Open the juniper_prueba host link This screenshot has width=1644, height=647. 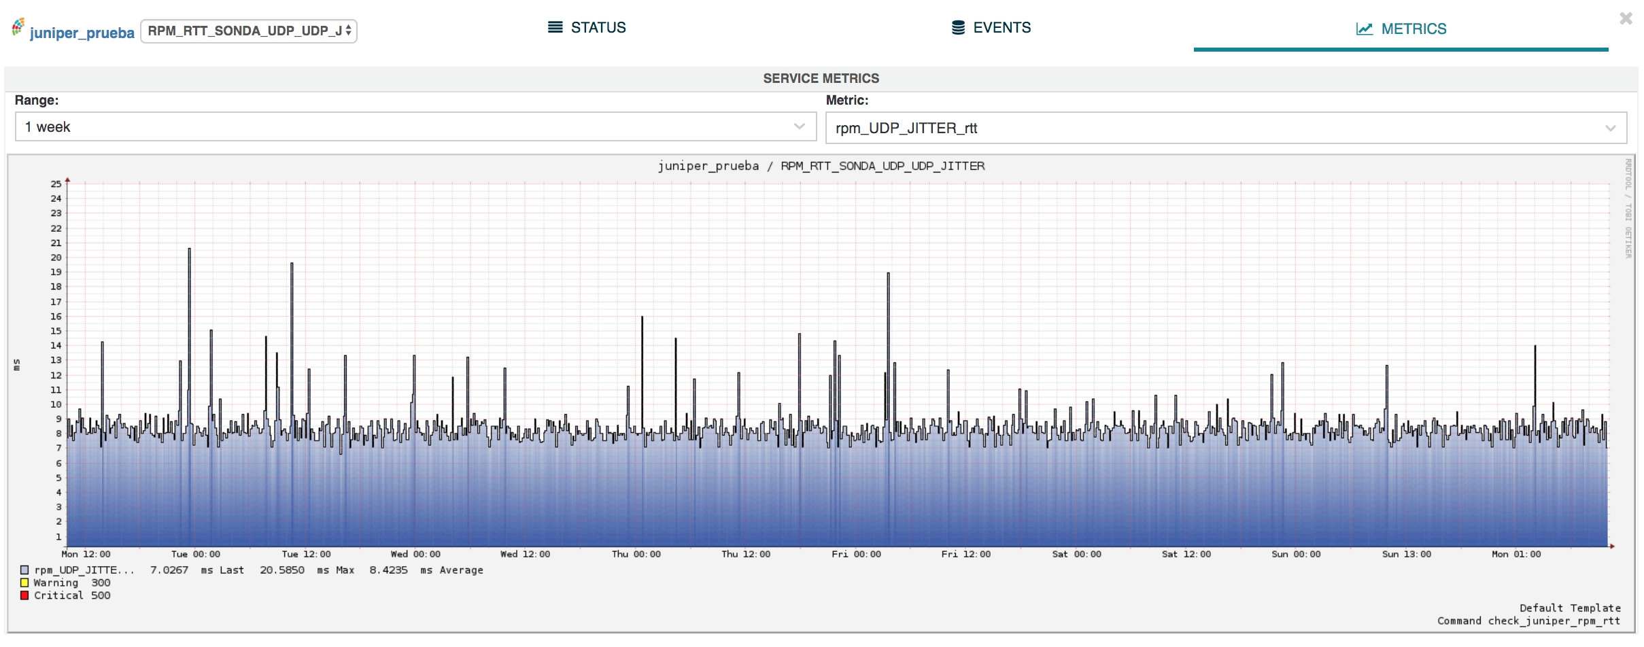coord(82,33)
